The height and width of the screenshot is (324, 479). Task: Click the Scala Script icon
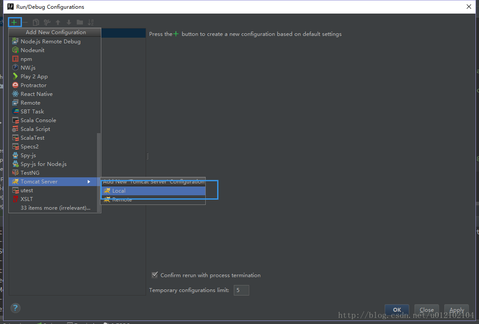coord(15,129)
